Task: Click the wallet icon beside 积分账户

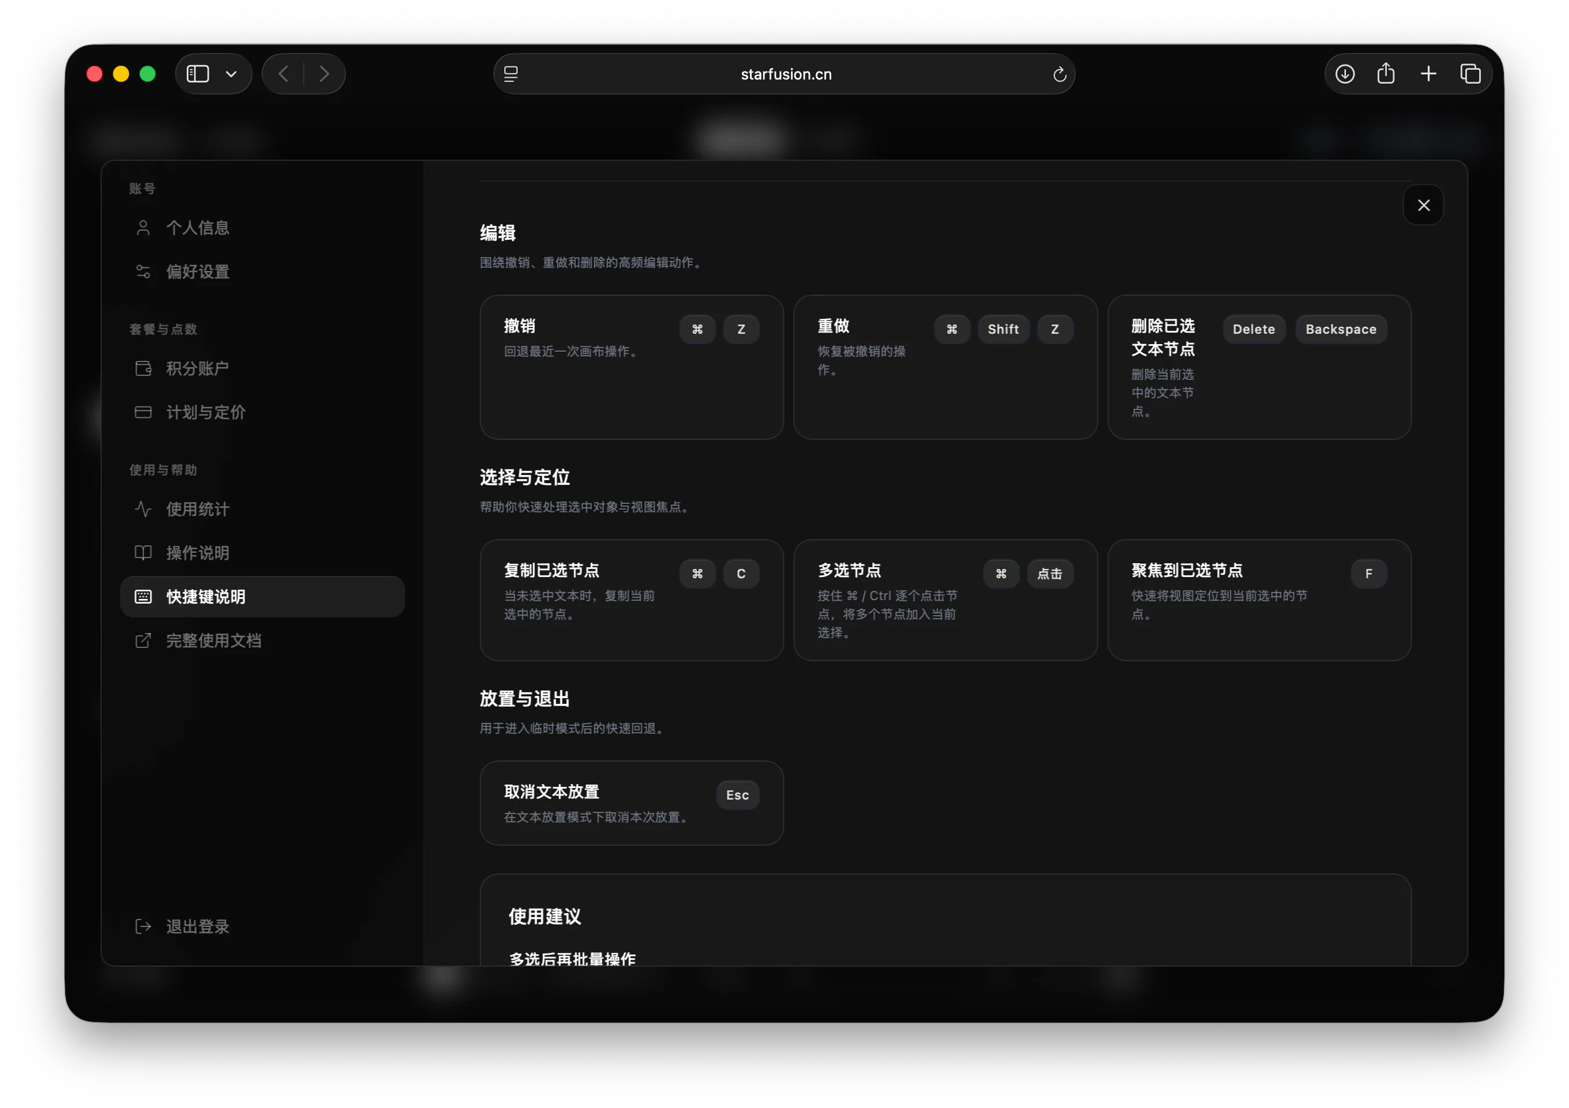Action: click(x=143, y=368)
